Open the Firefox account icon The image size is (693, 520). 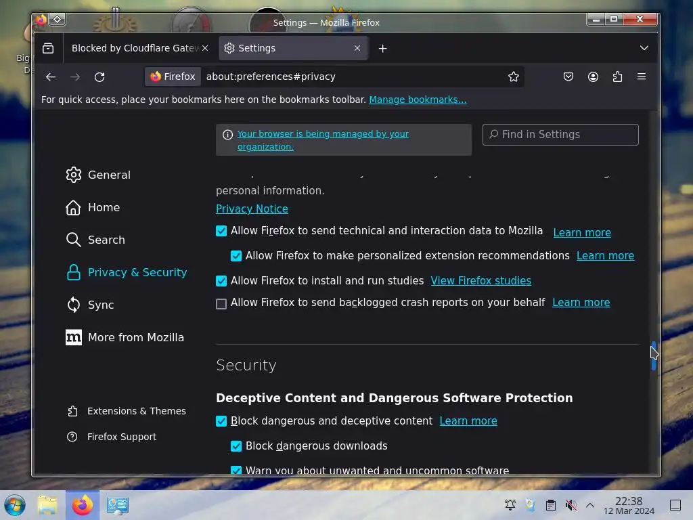coord(593,77)
